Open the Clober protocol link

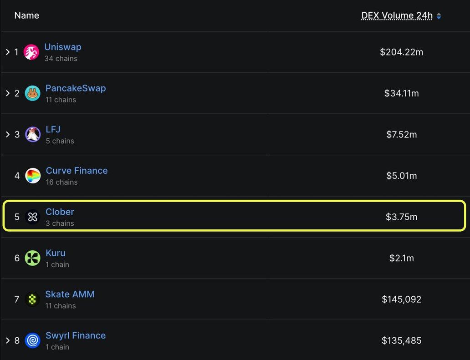point(60,212)
